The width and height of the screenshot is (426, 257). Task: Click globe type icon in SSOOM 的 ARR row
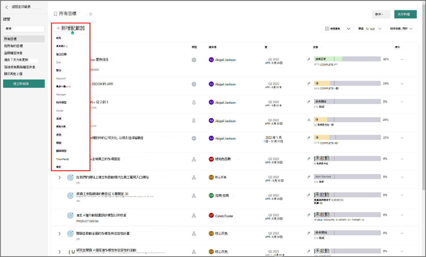[194, 84]
